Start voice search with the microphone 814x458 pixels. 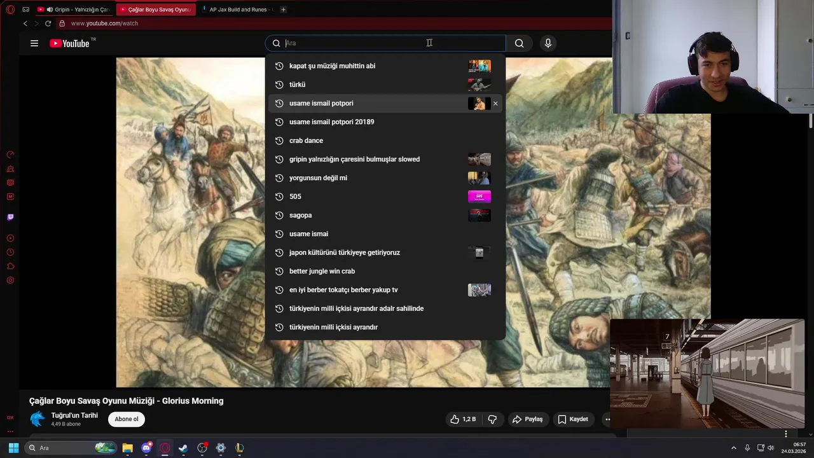pos(548,43)
